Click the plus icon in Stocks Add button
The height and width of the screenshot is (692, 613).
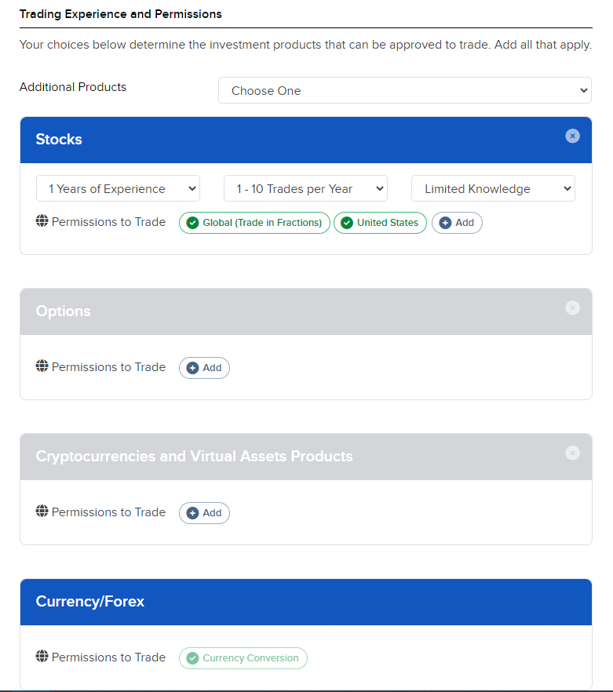445,223
